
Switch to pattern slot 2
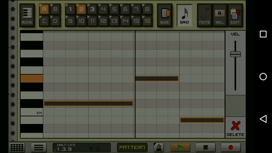[x=81, y=9]
